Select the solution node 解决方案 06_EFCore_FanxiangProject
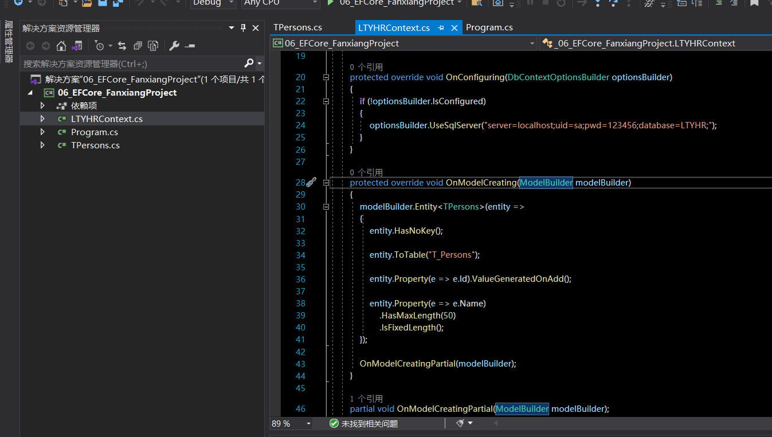772x437 pixels. [155, 80]
